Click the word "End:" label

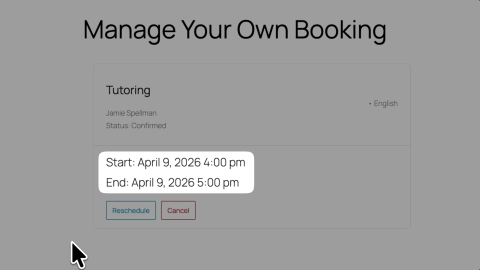click(117, 182)
